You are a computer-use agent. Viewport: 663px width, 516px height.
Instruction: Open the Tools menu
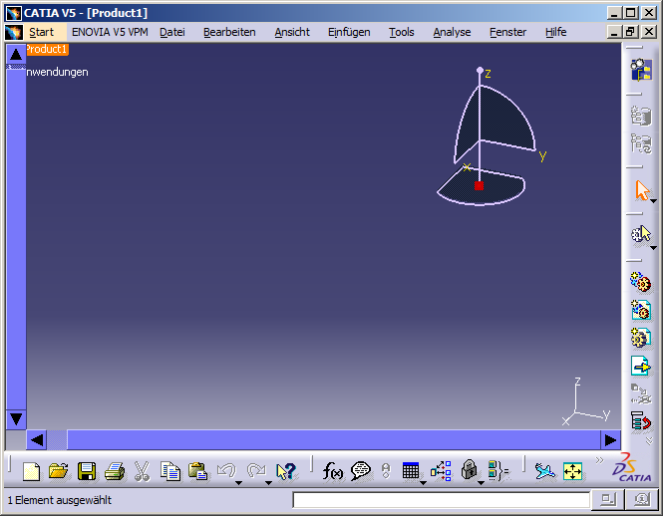(401, 32)
